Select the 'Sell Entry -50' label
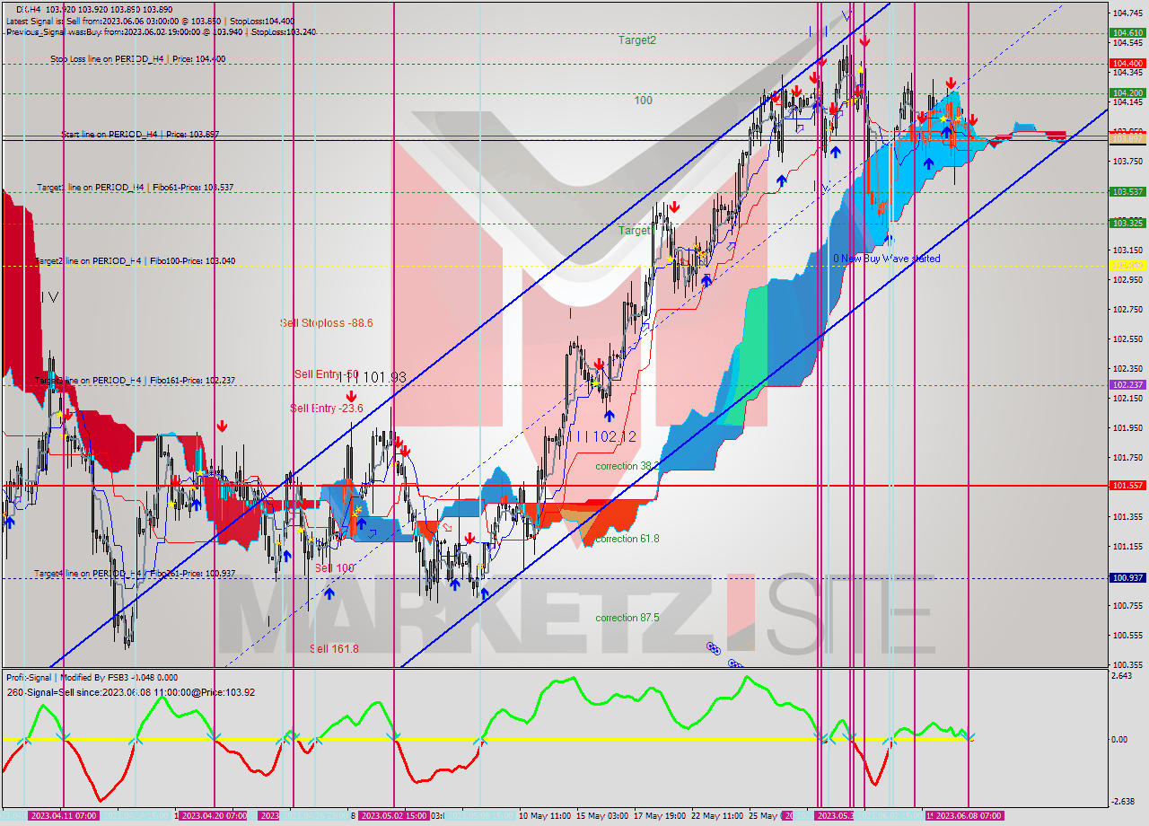The image size is (1149, 826). tap(326, 374)
